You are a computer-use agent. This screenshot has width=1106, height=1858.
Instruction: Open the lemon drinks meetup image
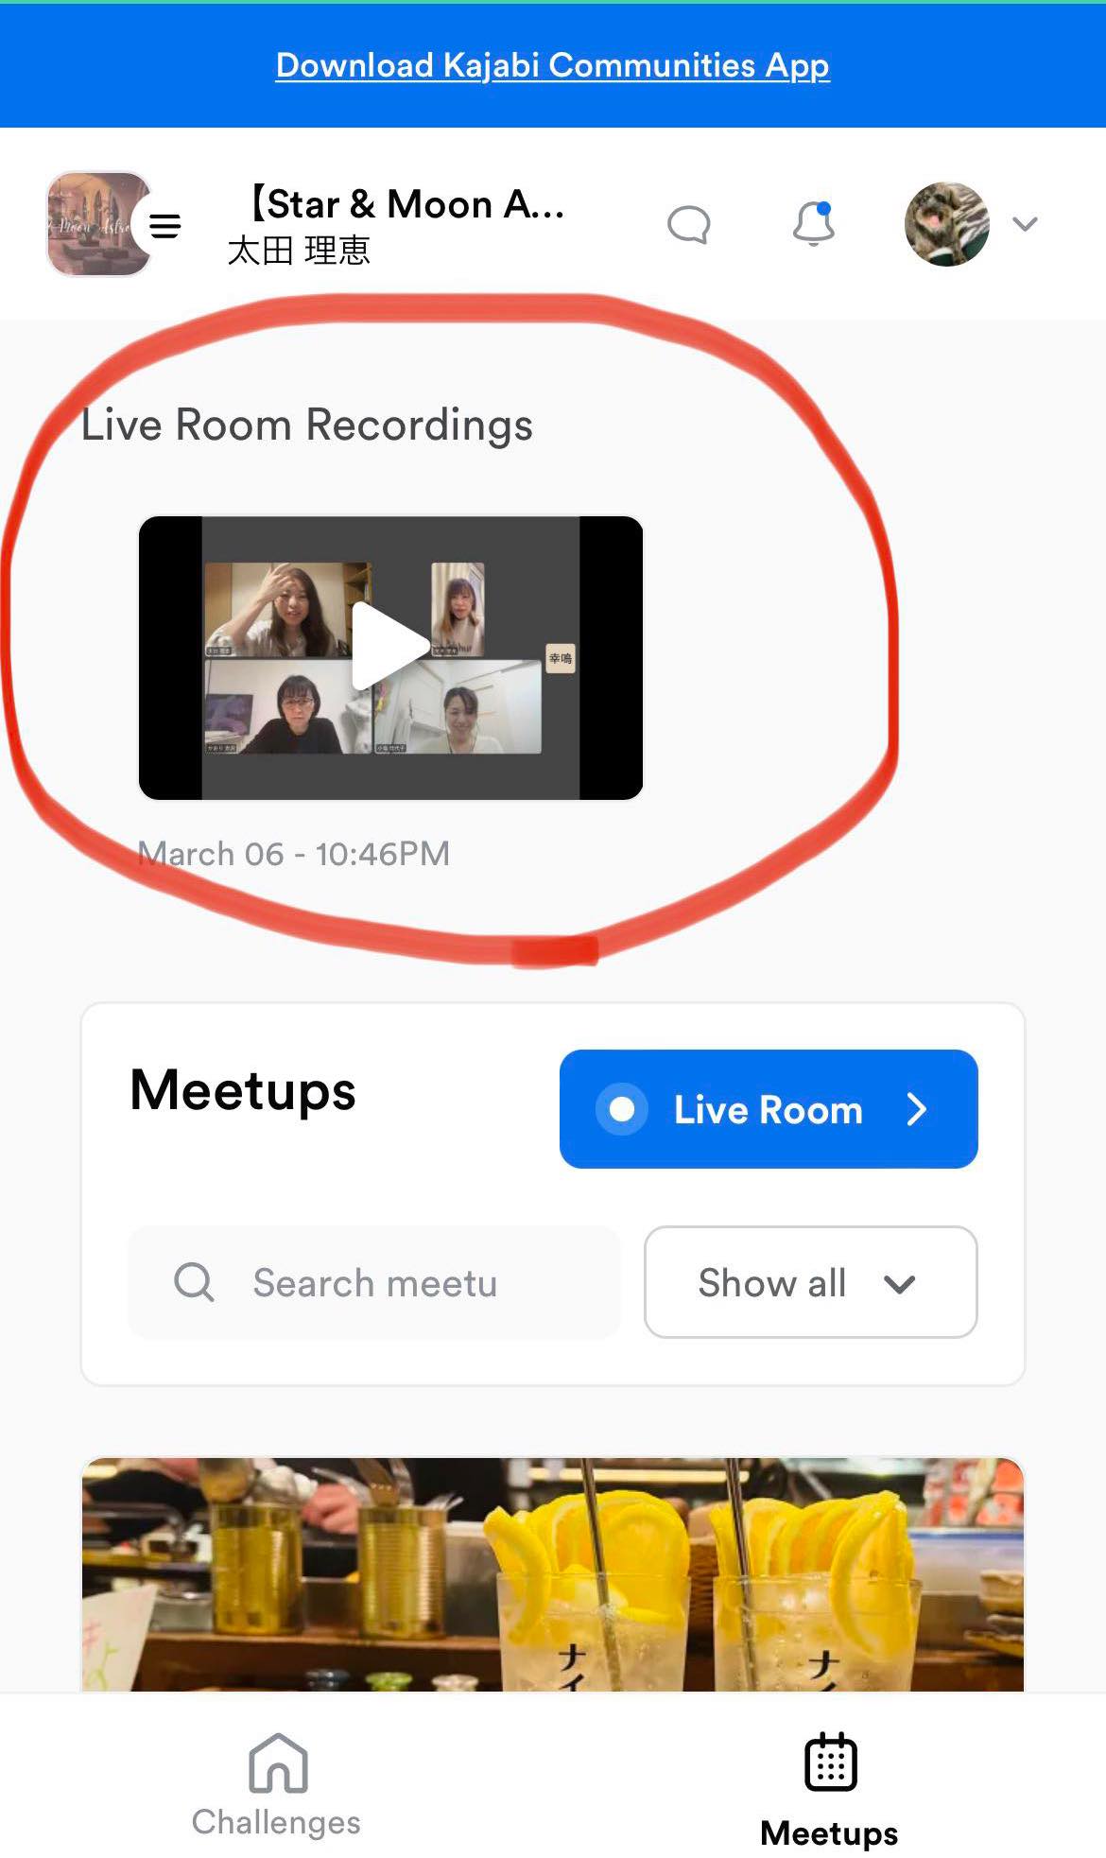tap(553, 1574)
